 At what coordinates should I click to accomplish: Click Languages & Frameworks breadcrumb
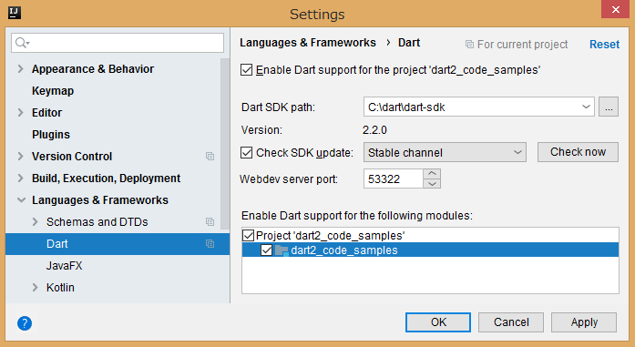(x=308, y=43)
